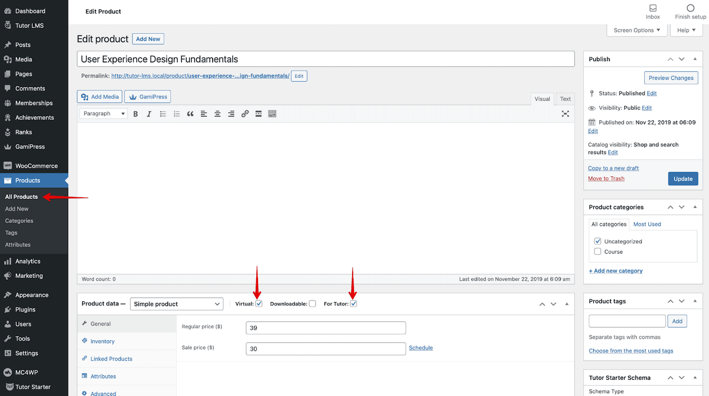Open the Inbox icon in header
The width and height of the screenshot is (709, 396).
click(652, 11)
